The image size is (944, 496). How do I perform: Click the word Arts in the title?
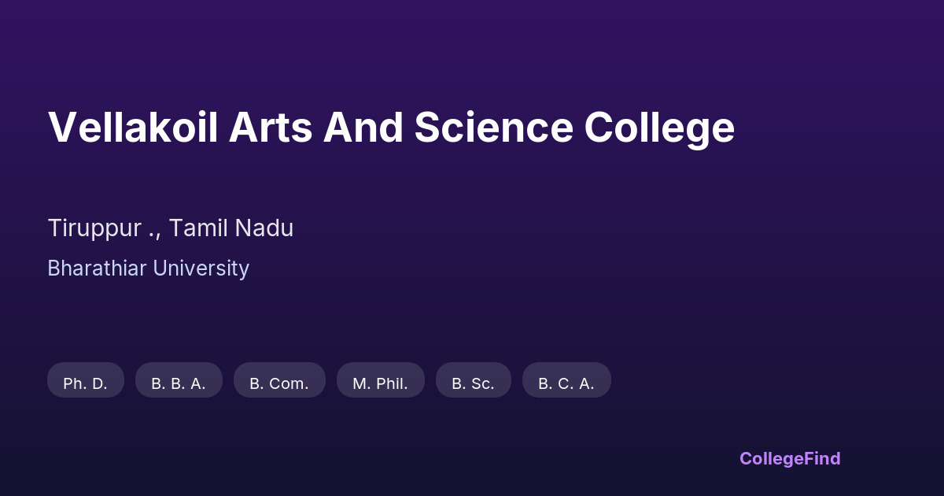270,128
